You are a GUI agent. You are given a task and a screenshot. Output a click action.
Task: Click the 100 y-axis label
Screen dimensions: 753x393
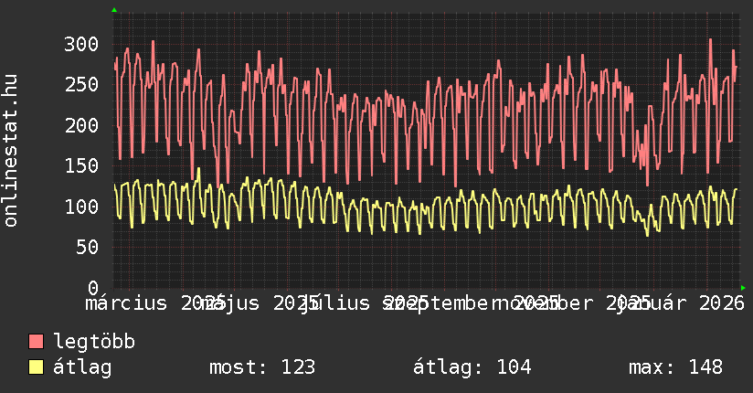81,207
